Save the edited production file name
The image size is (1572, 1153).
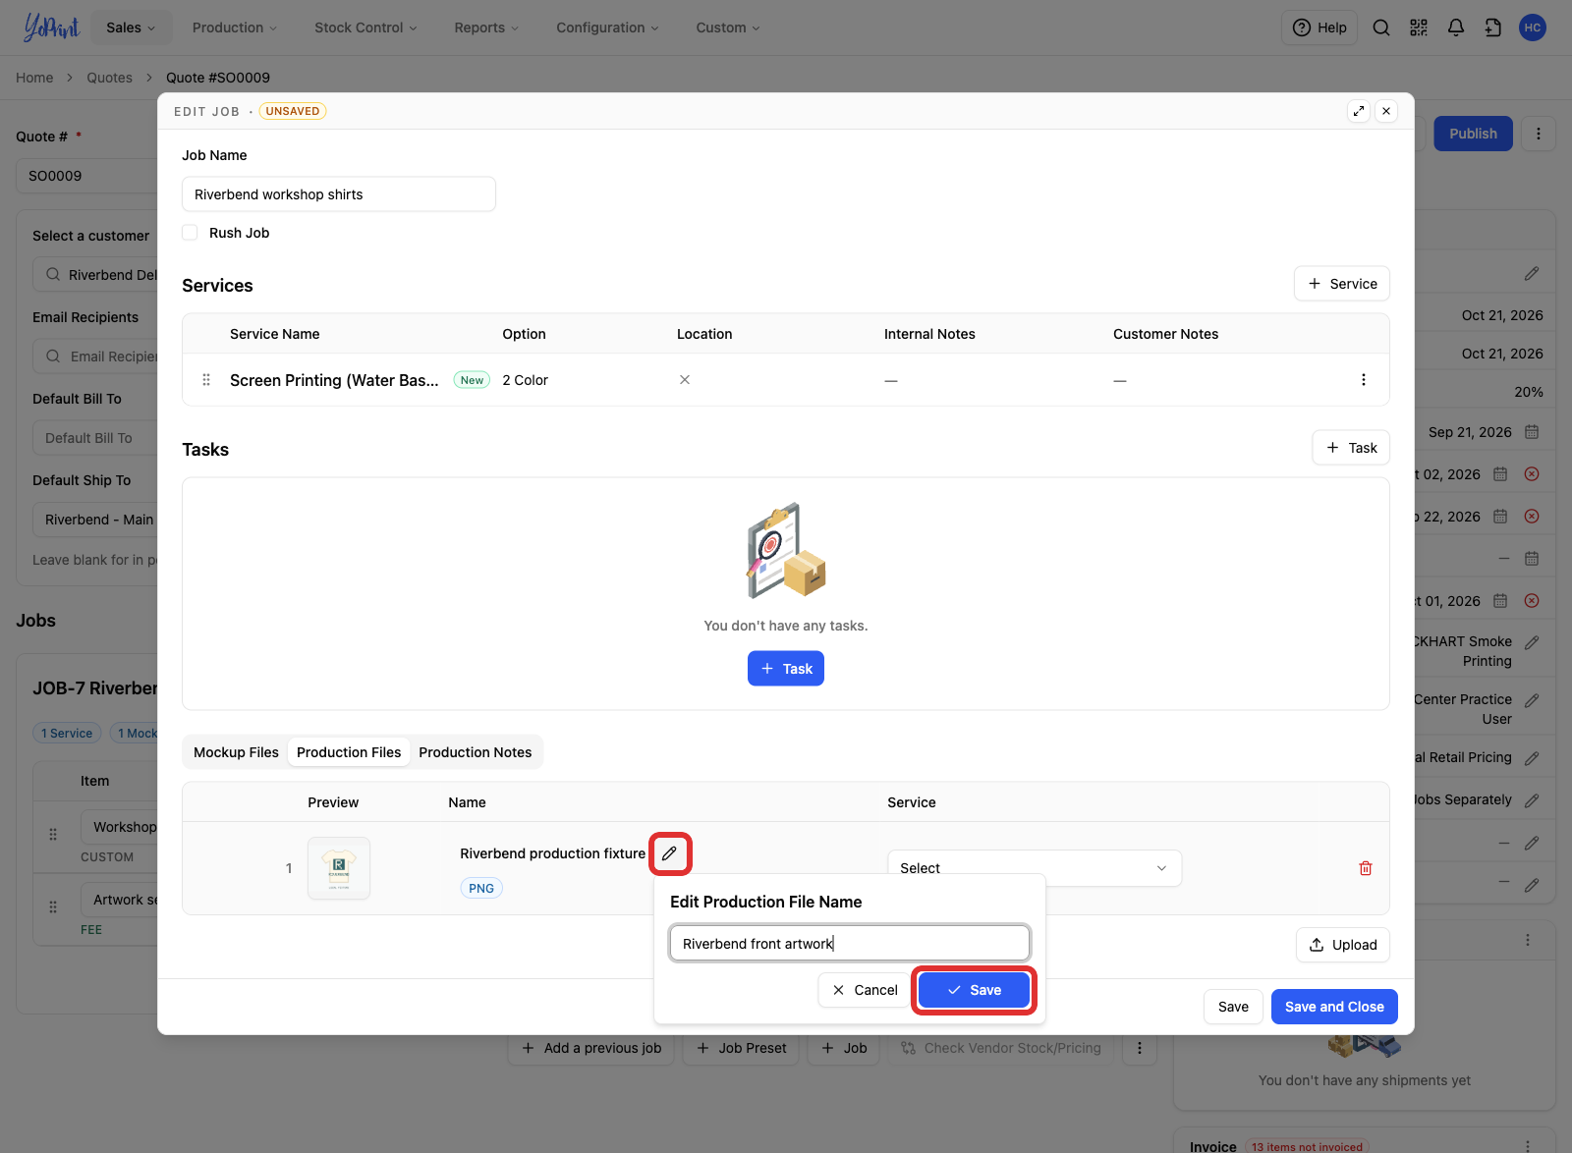click(974, 990)
